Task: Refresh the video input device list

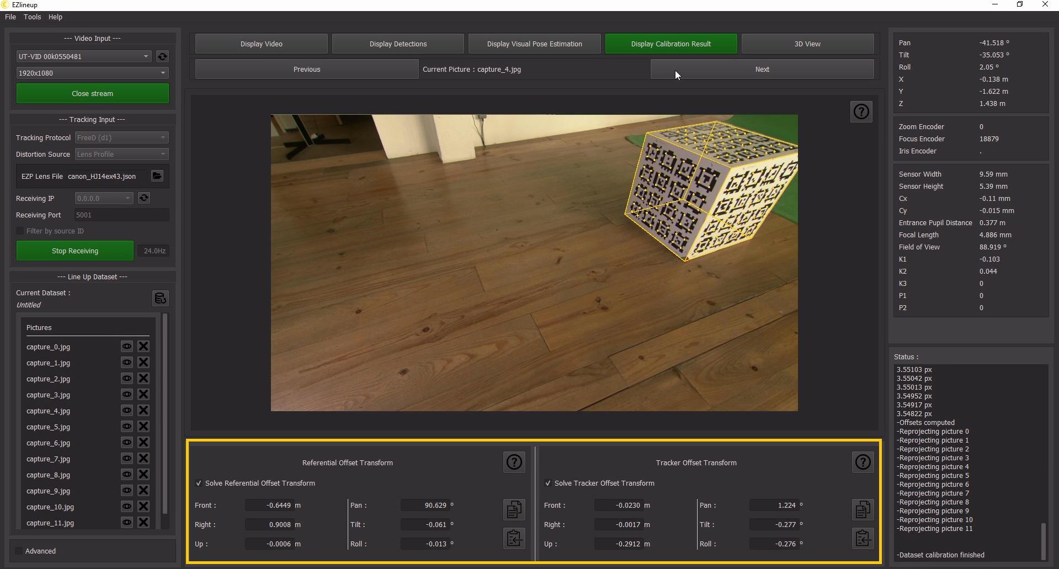Action: click(x=162, y=56)
